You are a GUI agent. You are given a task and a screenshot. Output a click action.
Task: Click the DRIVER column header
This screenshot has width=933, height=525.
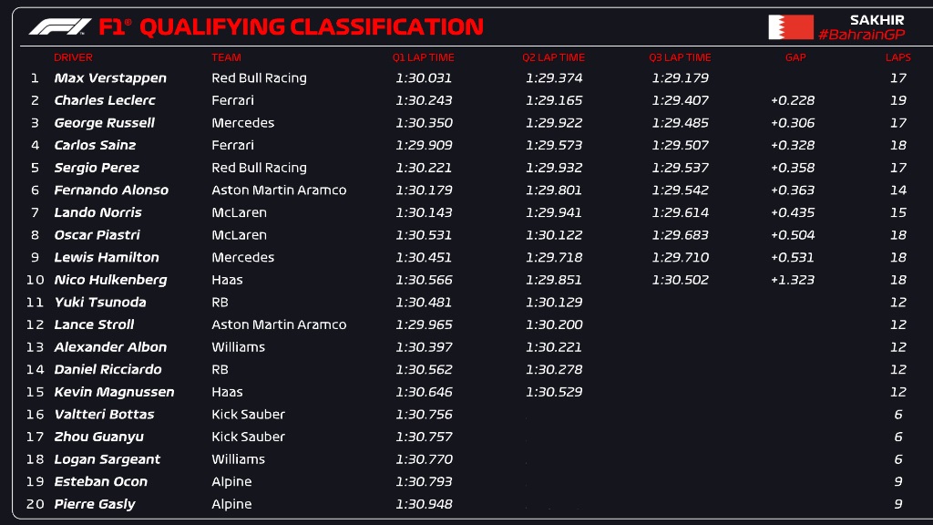73,57
